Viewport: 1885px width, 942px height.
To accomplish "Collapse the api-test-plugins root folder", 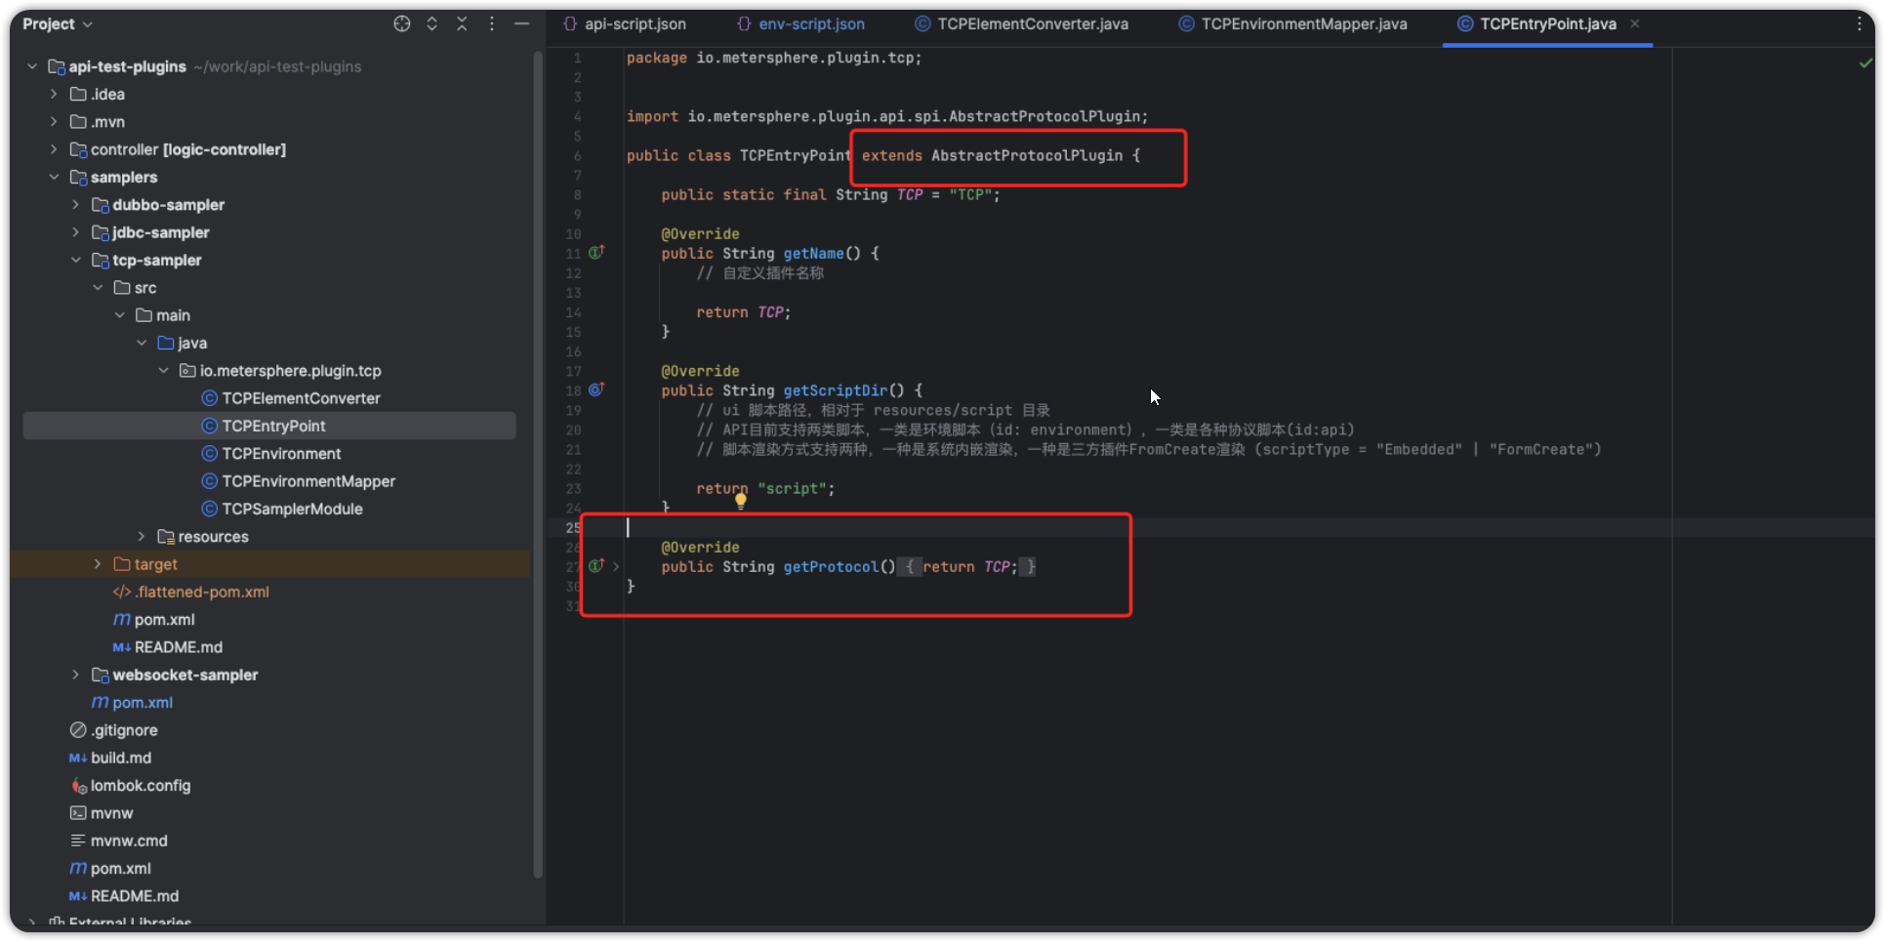I will click(32, 66).
